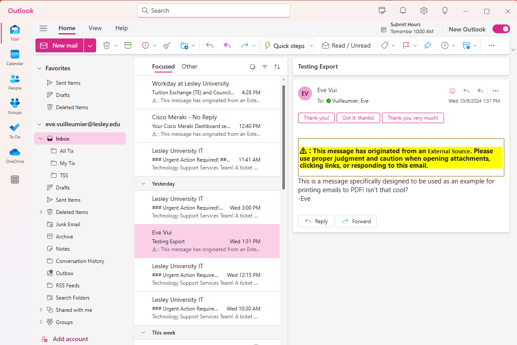
Task: Click the Reply all icon in ribbon
Action: (x=227, y=45)
